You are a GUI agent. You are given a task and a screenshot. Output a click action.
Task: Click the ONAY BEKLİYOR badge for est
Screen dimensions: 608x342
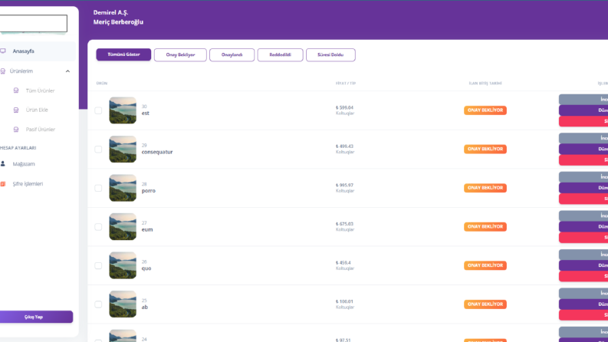point(485,110)
